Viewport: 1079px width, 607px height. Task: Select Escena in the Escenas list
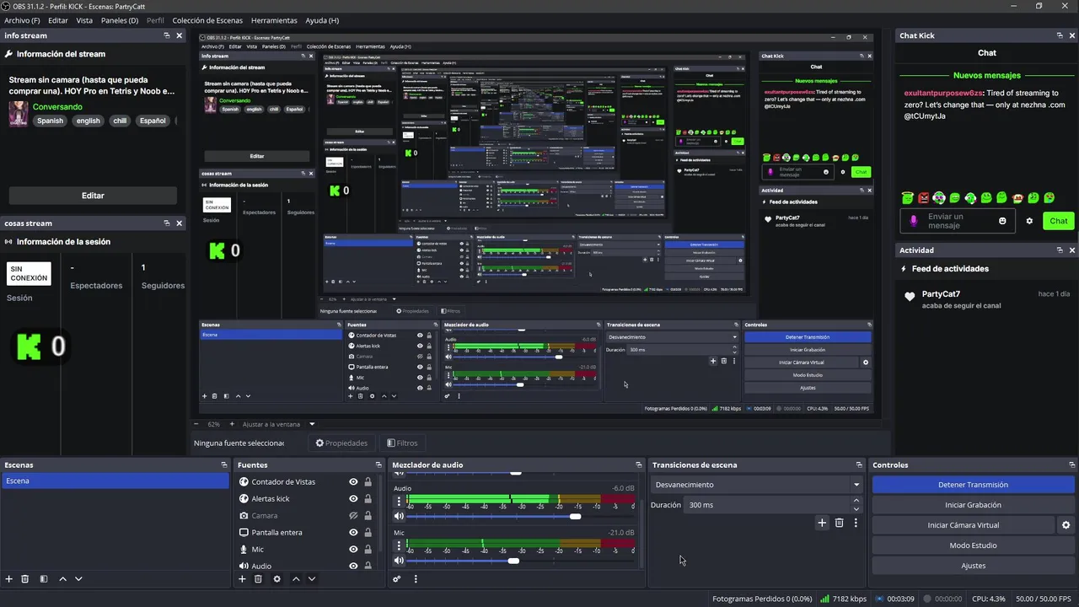tap(115, 481)
